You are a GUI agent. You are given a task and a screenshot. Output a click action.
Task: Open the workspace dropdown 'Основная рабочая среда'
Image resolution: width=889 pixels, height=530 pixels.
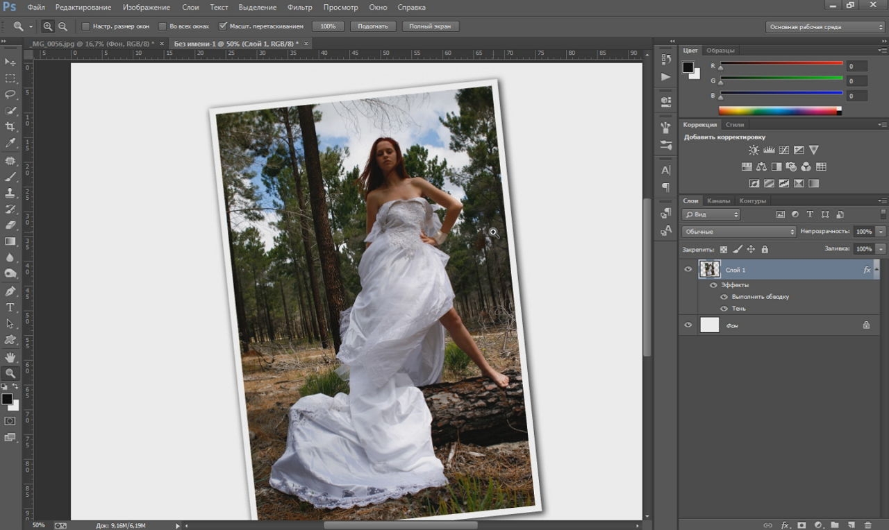825,27
